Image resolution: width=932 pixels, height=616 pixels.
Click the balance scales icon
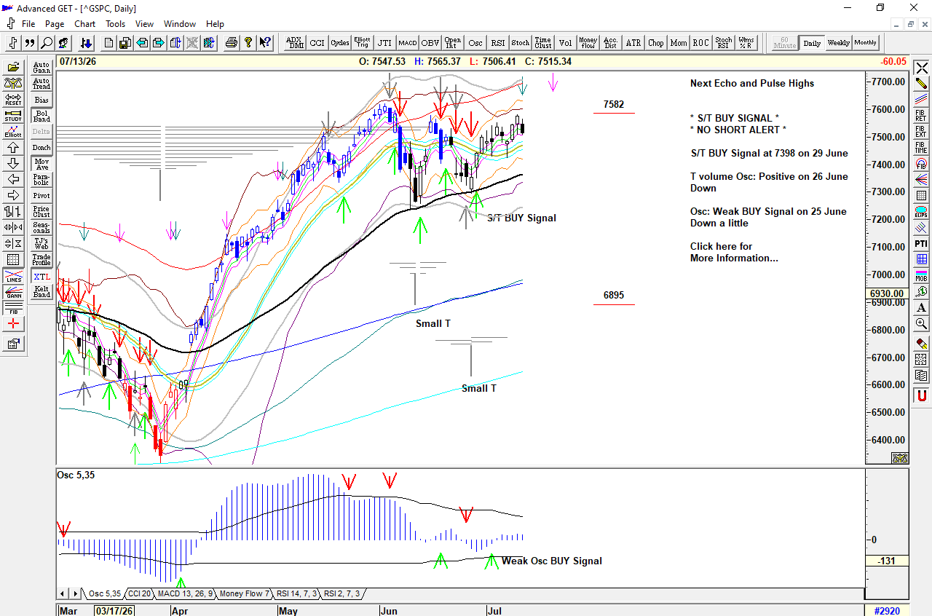pyautogui.click(x=13, y=83)
